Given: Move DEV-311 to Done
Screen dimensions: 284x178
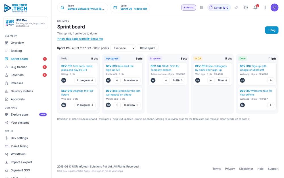Looking at the screenshot, I should click(223, 80).
